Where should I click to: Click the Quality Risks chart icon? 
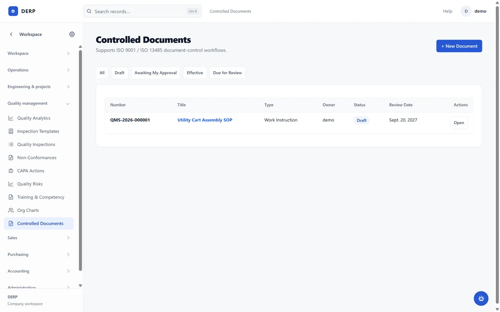tap(11, 184)
